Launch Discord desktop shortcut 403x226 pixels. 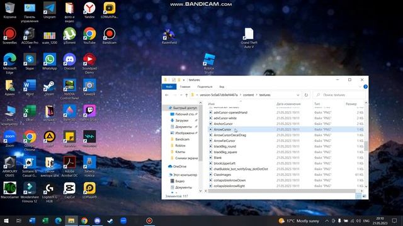[x=69, y=62]
